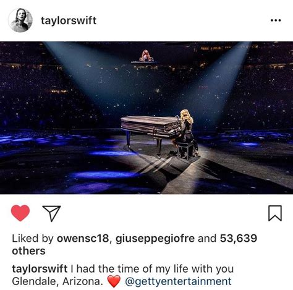This screenshot has width=293, height=290.
Task: View owensc18's profile from likes
Action: pos(83,239)
